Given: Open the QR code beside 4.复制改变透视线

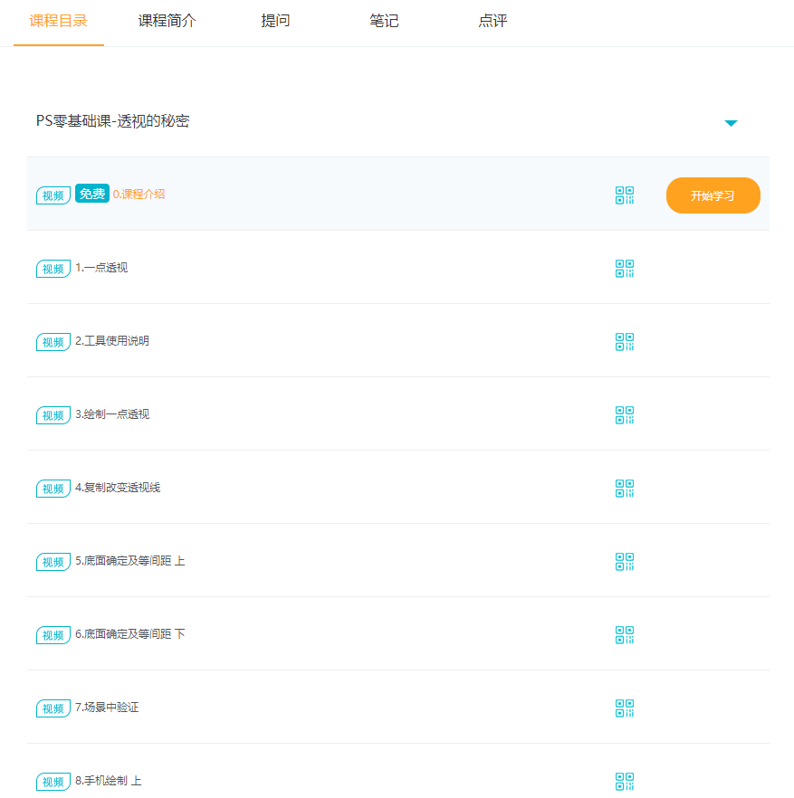Looking at the screenshot, I should click(x=624, y=488).
